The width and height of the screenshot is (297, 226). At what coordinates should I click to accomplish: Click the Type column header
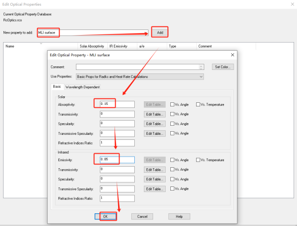[x=181, y=46]
